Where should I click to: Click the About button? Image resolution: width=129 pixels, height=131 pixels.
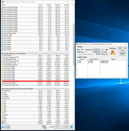coord(122,50)
